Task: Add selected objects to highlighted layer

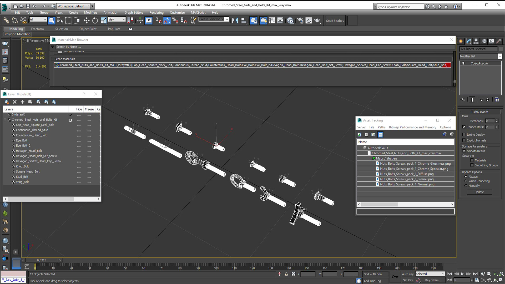Action: coord(23,102)
